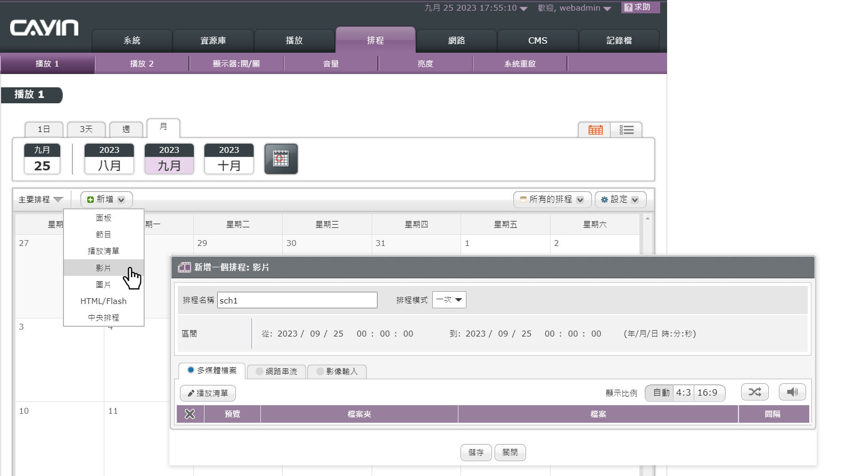This screenshot has width=846, height=476.
Task: Open help via 求助 icon
Action: coord(640,7)
